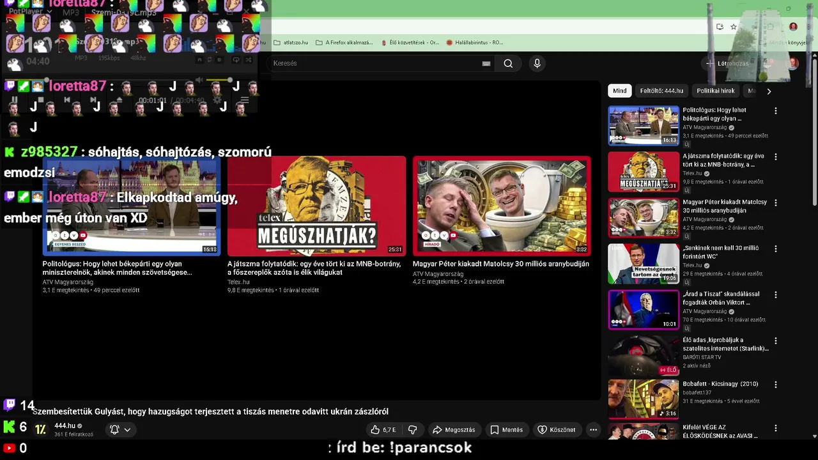Screen dimensions: 818x460
Task: Open the atlatszo.hu bookmark
Action: 291,43
